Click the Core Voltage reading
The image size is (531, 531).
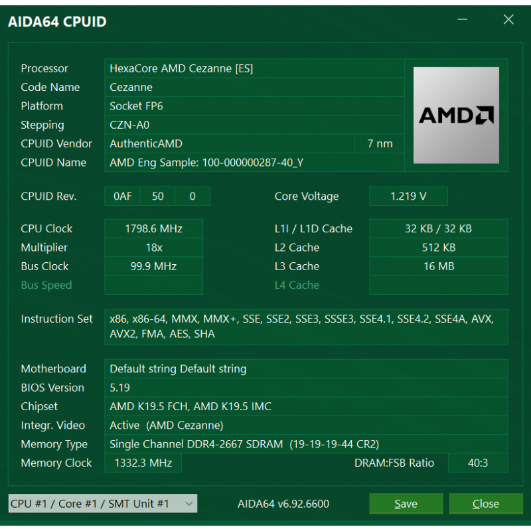tap(408, 196)
